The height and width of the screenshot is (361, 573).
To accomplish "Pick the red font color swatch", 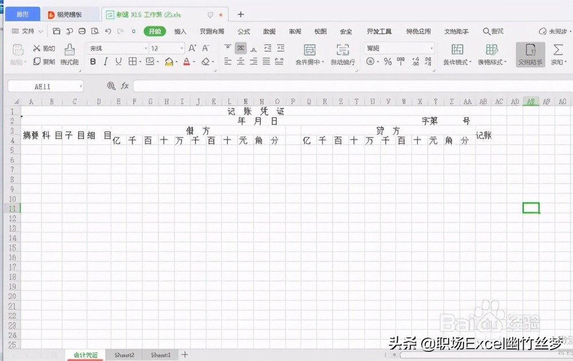I will 186,60.
